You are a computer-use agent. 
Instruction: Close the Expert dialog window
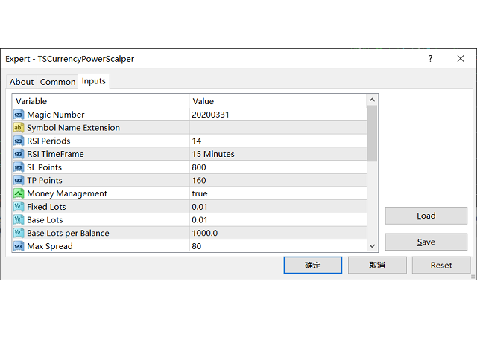(461, 59)
